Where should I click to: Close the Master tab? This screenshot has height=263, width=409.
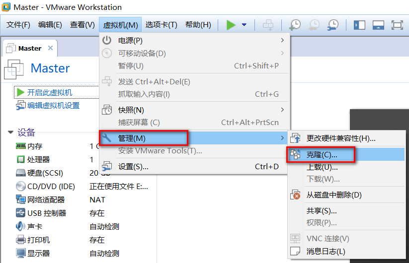pos(50,48)
